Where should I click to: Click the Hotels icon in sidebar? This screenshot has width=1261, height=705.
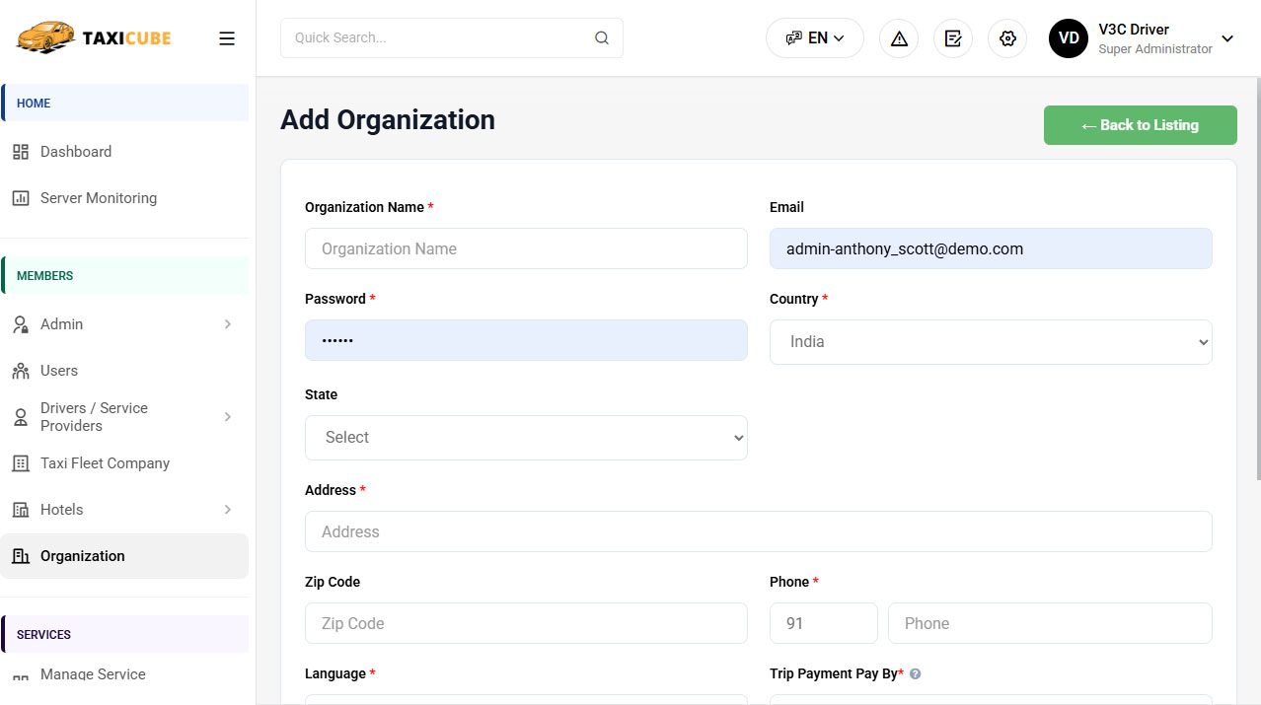(21, 510)
